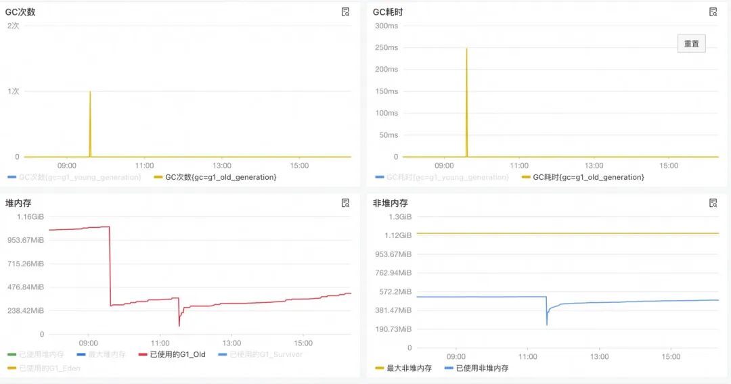
Task: Click 15:00 axis label in GC耗时 chart
Action: click(669, 166)
